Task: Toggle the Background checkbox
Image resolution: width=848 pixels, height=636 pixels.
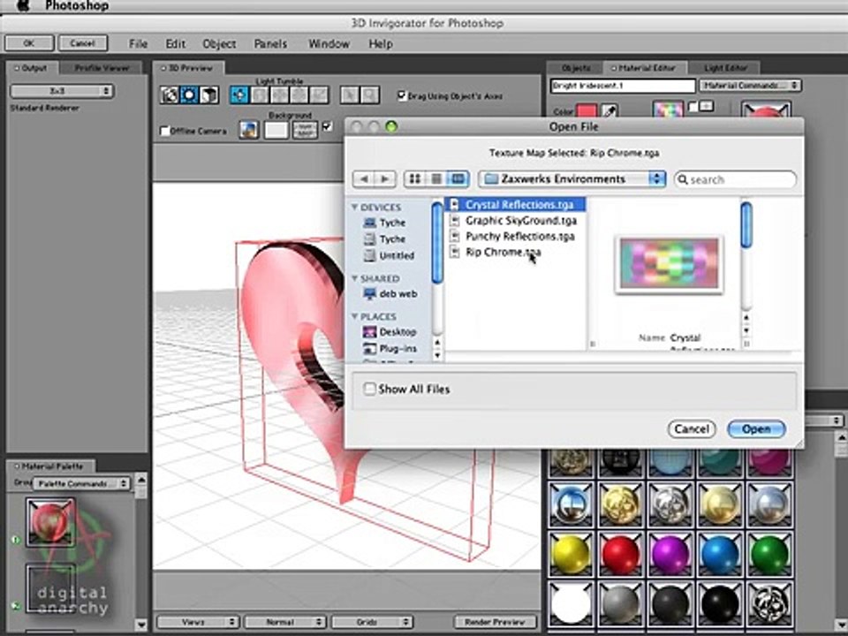Action: point(327,126)
